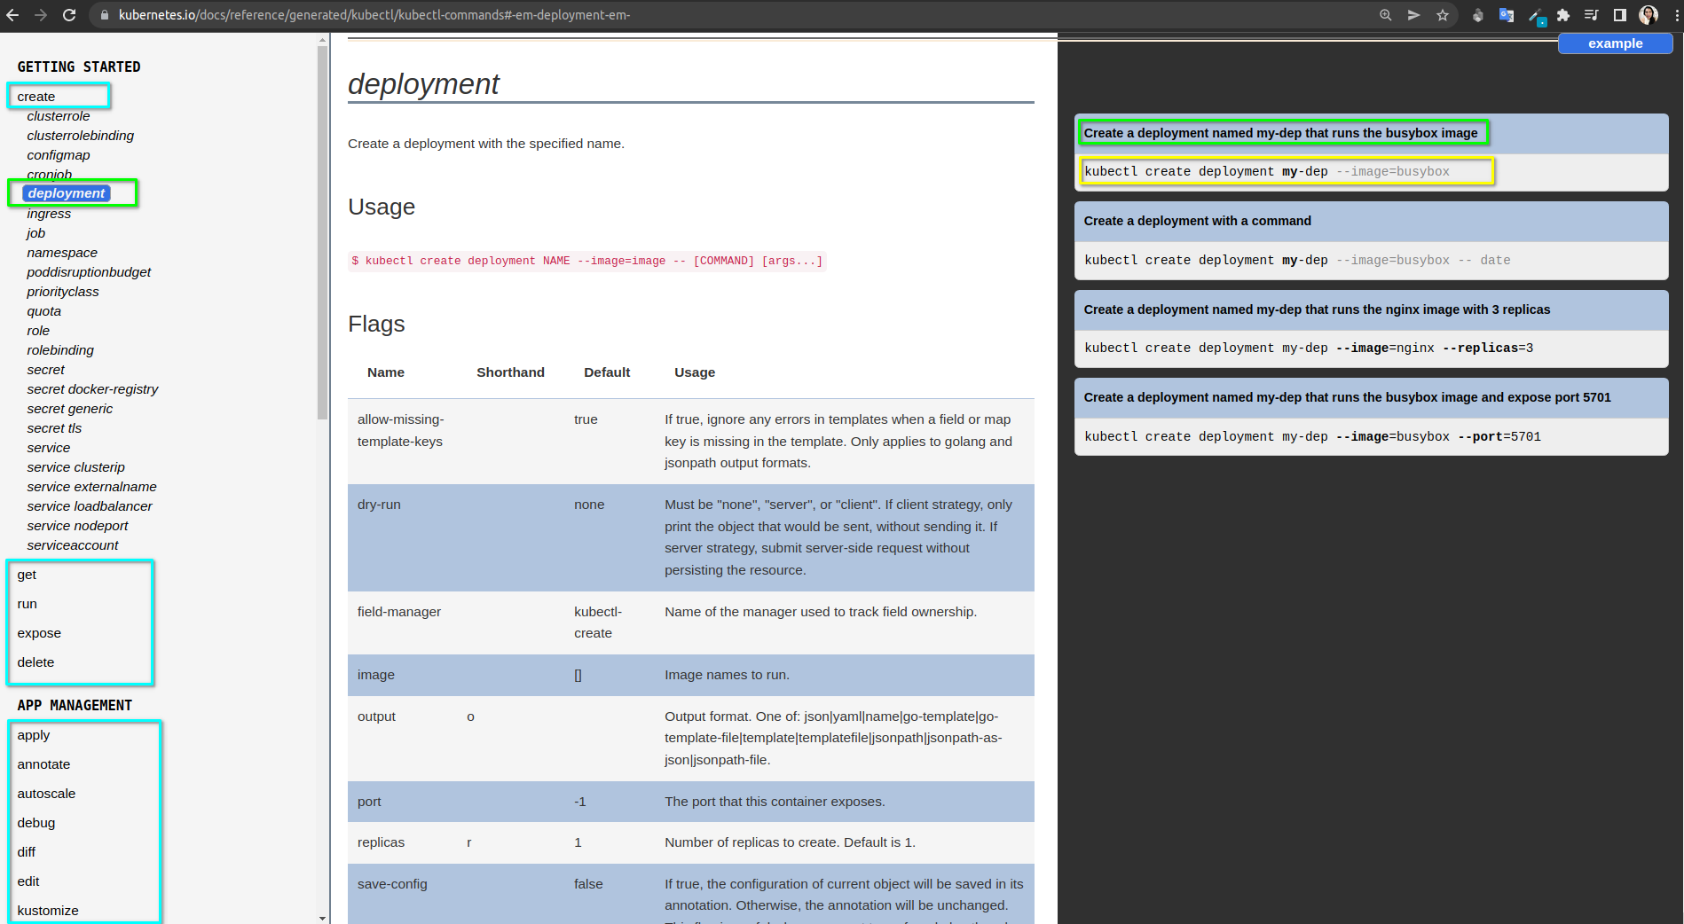Expand the kustomize command

(x=48, y=911)
